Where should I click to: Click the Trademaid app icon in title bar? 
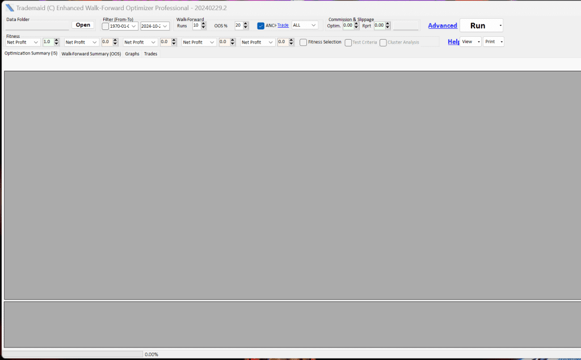(10, 8)
